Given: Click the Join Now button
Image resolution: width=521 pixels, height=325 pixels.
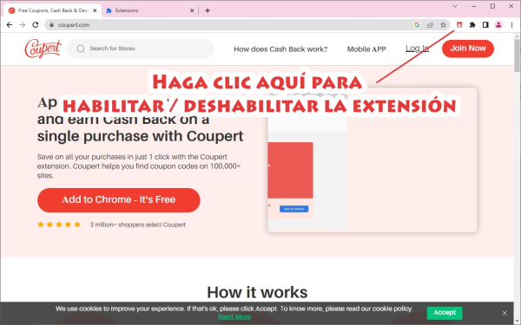Looking at the screenshot, I should [x=468, y=49].
